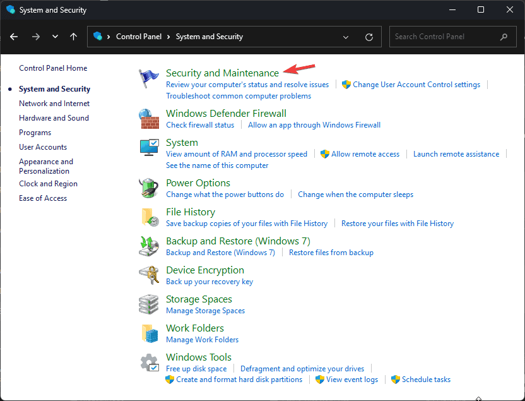Click the Windows Defender Firewall brick wall icon
Viewport: 525px width, 401px height.
[149, 119]
